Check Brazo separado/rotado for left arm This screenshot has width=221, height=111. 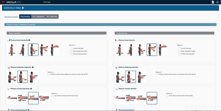point(71,51)
